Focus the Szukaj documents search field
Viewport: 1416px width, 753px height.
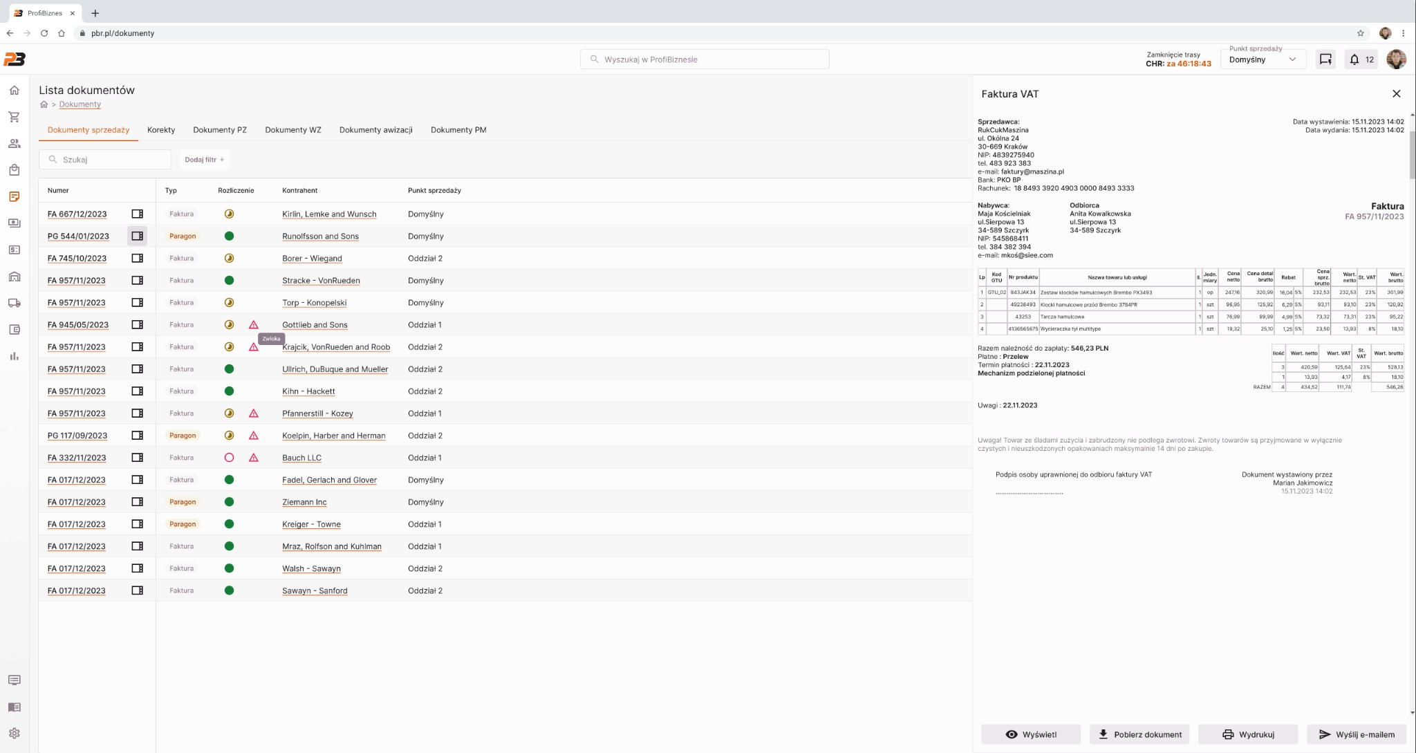click(x=111, y=160)
